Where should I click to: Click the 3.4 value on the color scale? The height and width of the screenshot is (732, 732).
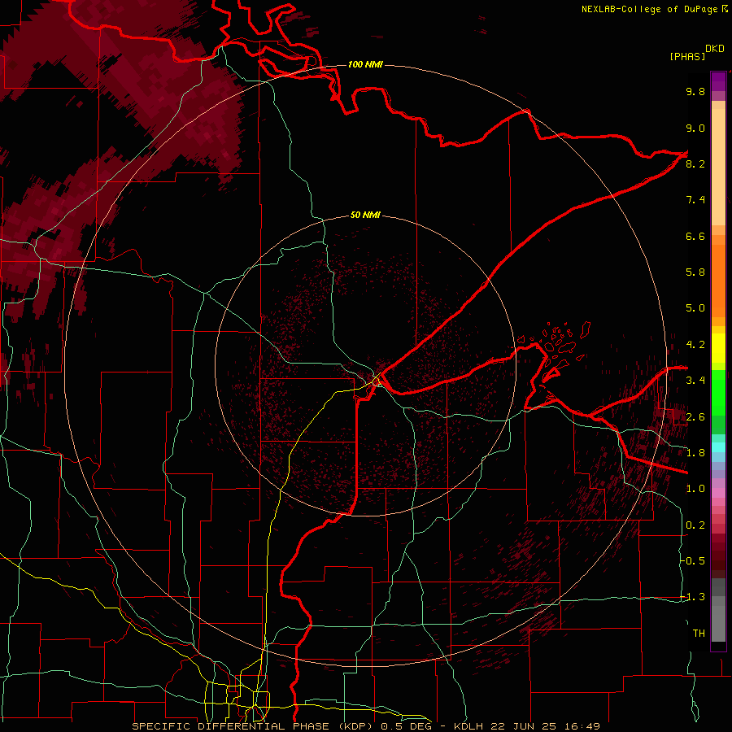click(695, 381)
